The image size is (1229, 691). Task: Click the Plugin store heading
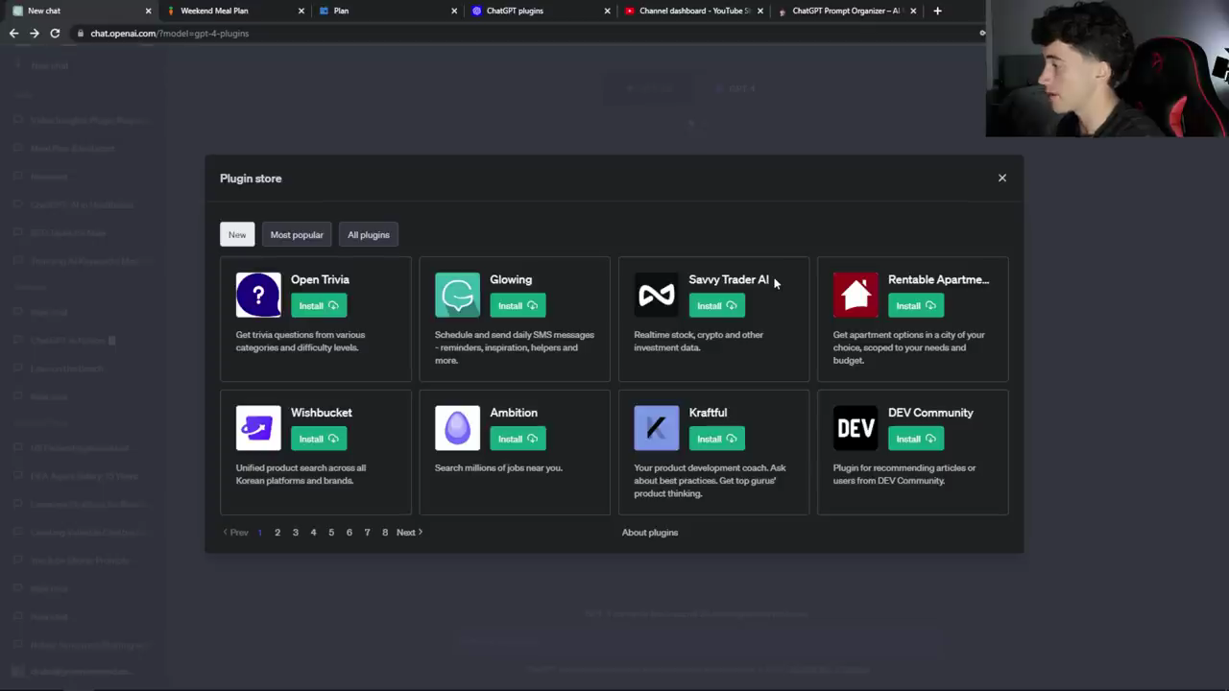click(251, 179)
